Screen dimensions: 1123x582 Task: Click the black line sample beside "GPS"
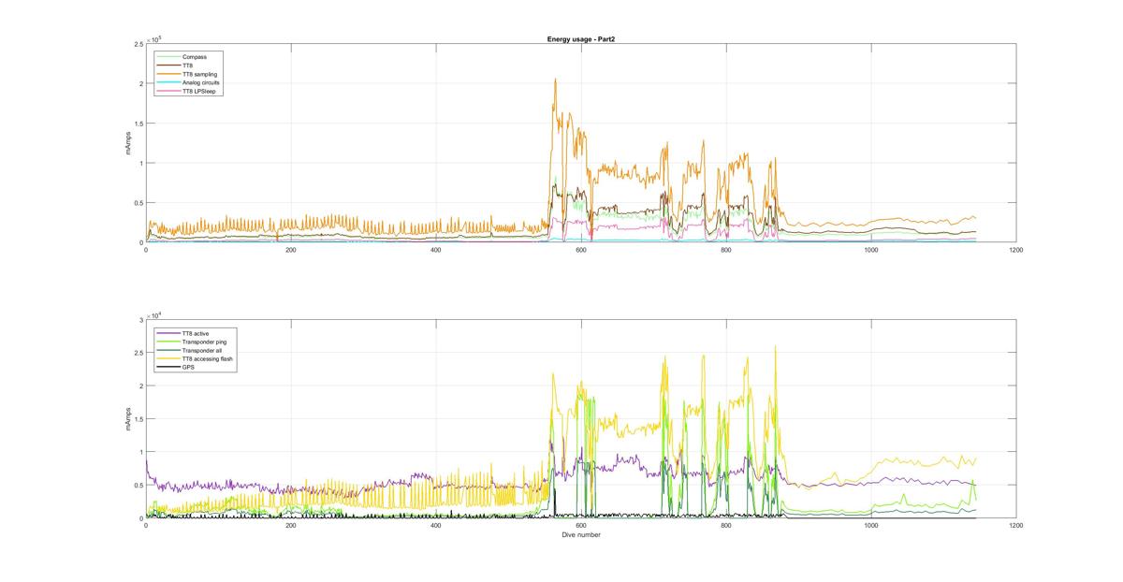point(169,368)
